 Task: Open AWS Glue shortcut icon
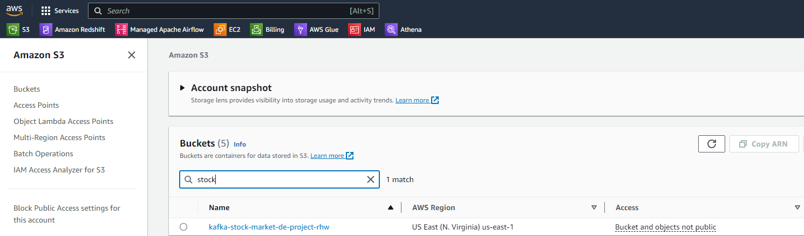(x=301, y=30)
